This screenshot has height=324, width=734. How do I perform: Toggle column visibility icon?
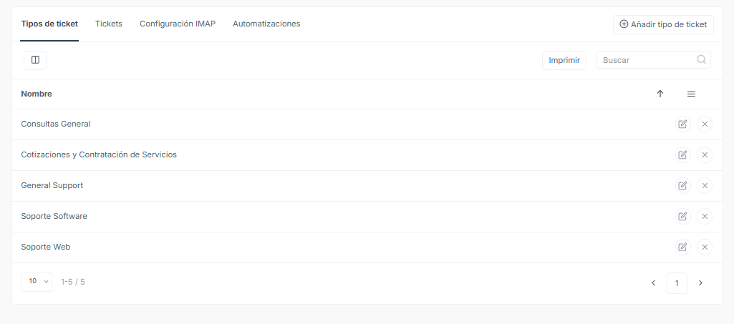tap(35, 60)
